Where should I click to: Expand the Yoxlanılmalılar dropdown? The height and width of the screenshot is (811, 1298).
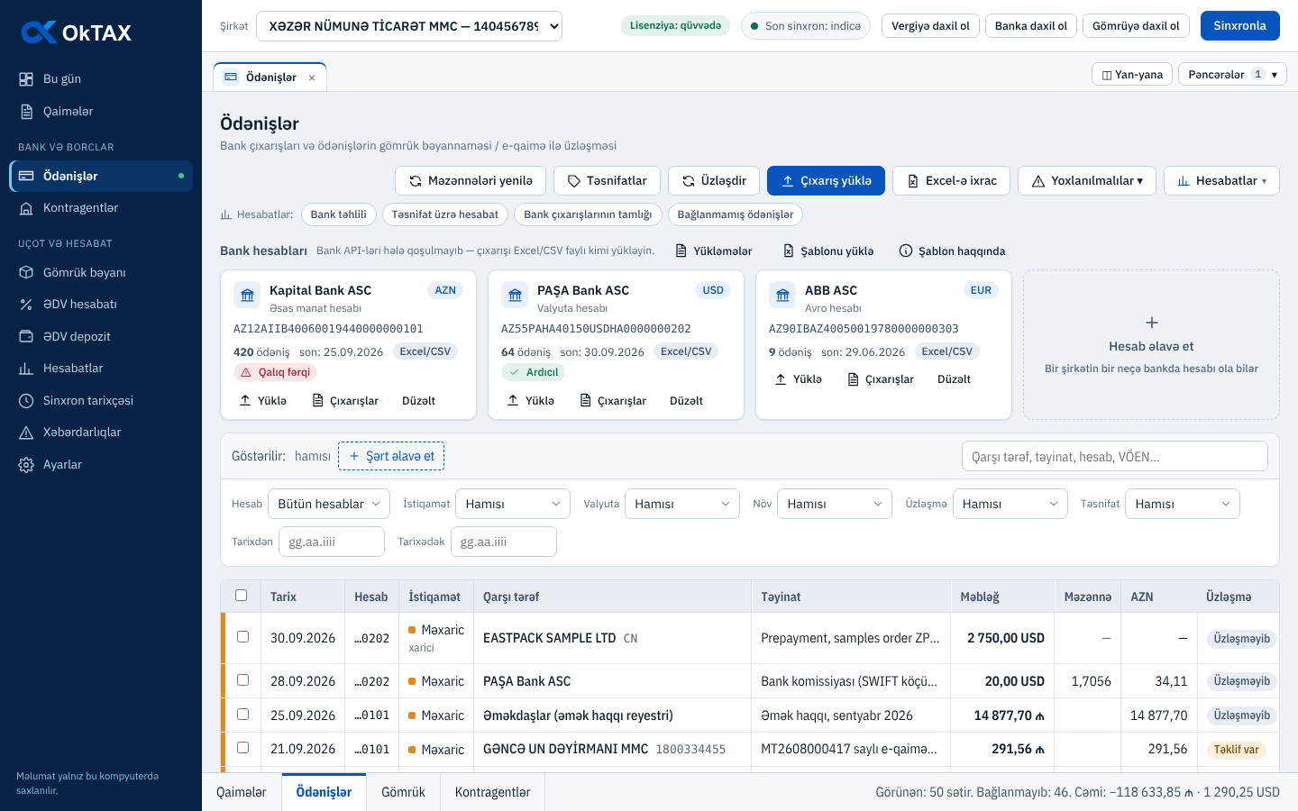[1086, 181]
